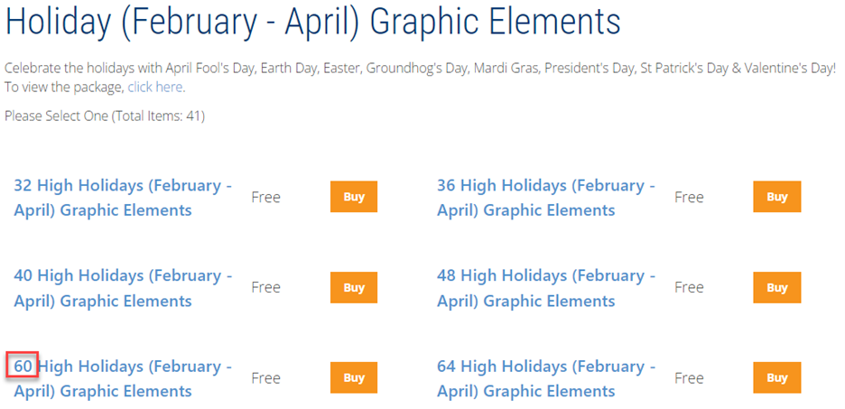The height and width of the screenshot is (409, 845).
Task: Open the 48 High Holidays Graphic Elements link
Action: (x=545, y=288)
